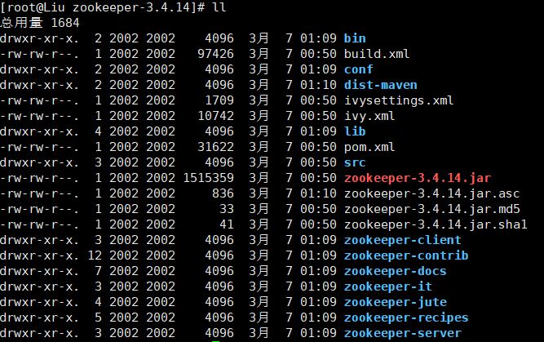Select the zookeeper-3.4.14.jar.md5 filename
544x342 pixels.
[432, 209]
